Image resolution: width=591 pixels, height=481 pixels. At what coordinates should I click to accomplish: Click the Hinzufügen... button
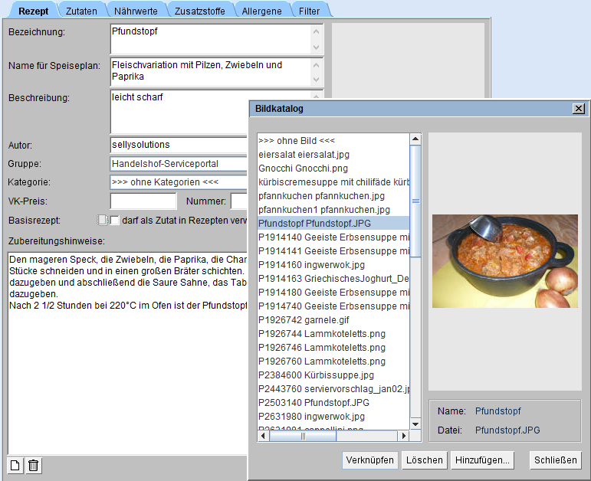coord(482,460)
